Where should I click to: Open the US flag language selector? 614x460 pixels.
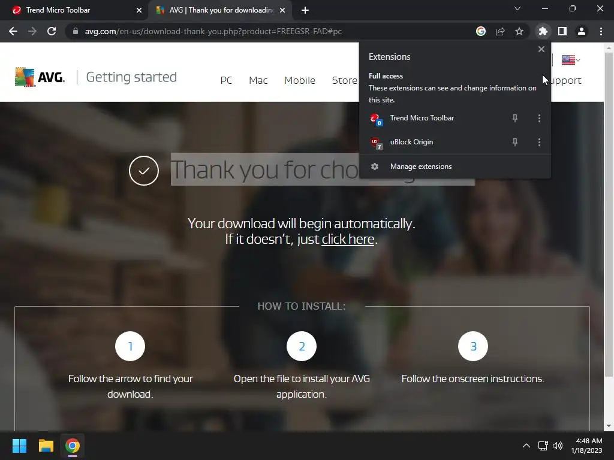(571, 60)
